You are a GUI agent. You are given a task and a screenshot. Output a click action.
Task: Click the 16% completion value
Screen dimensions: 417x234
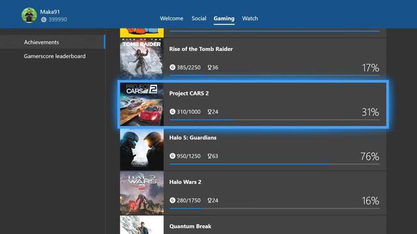pos(371,201)
